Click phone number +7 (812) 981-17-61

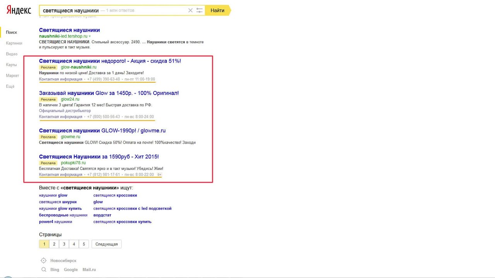click(x=103, y=175)
